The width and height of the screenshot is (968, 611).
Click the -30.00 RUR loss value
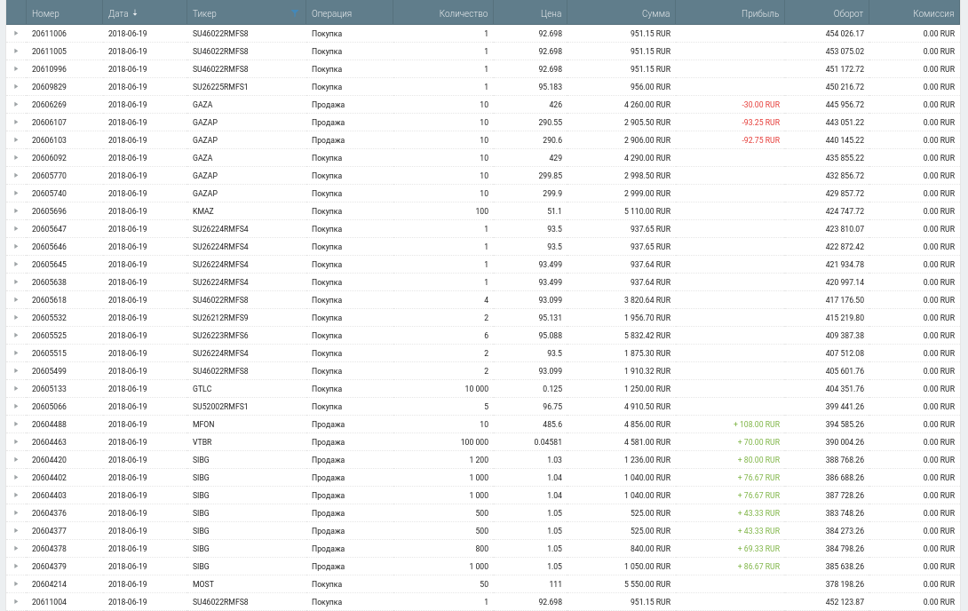coord(760,104)
